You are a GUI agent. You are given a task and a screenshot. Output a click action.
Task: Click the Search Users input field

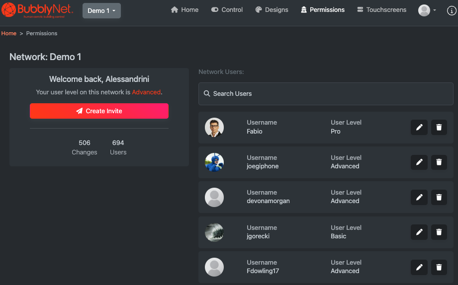point(326,93)
